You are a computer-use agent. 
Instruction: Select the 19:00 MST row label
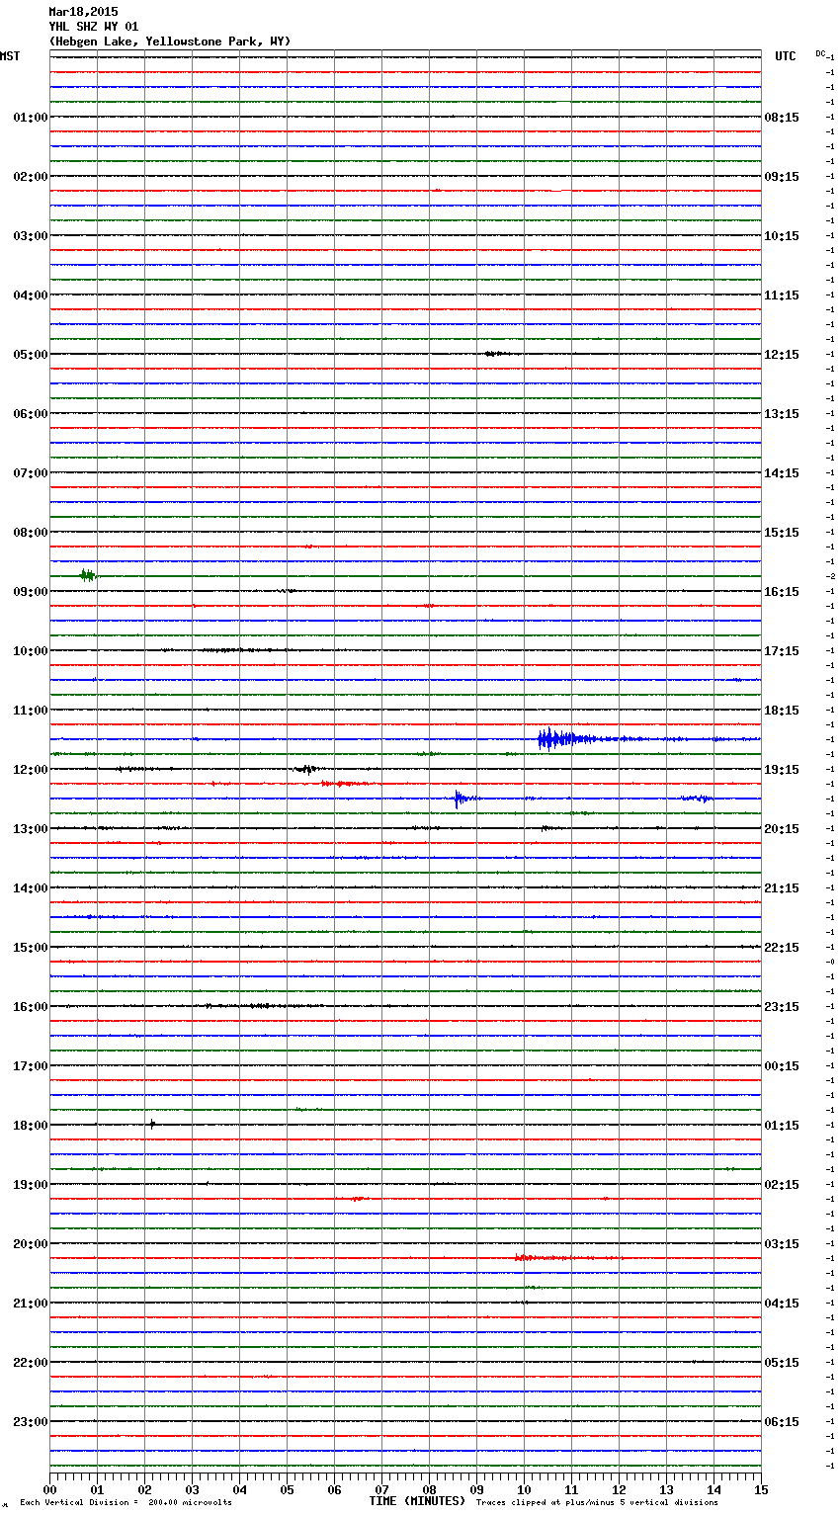point(31,1185)
